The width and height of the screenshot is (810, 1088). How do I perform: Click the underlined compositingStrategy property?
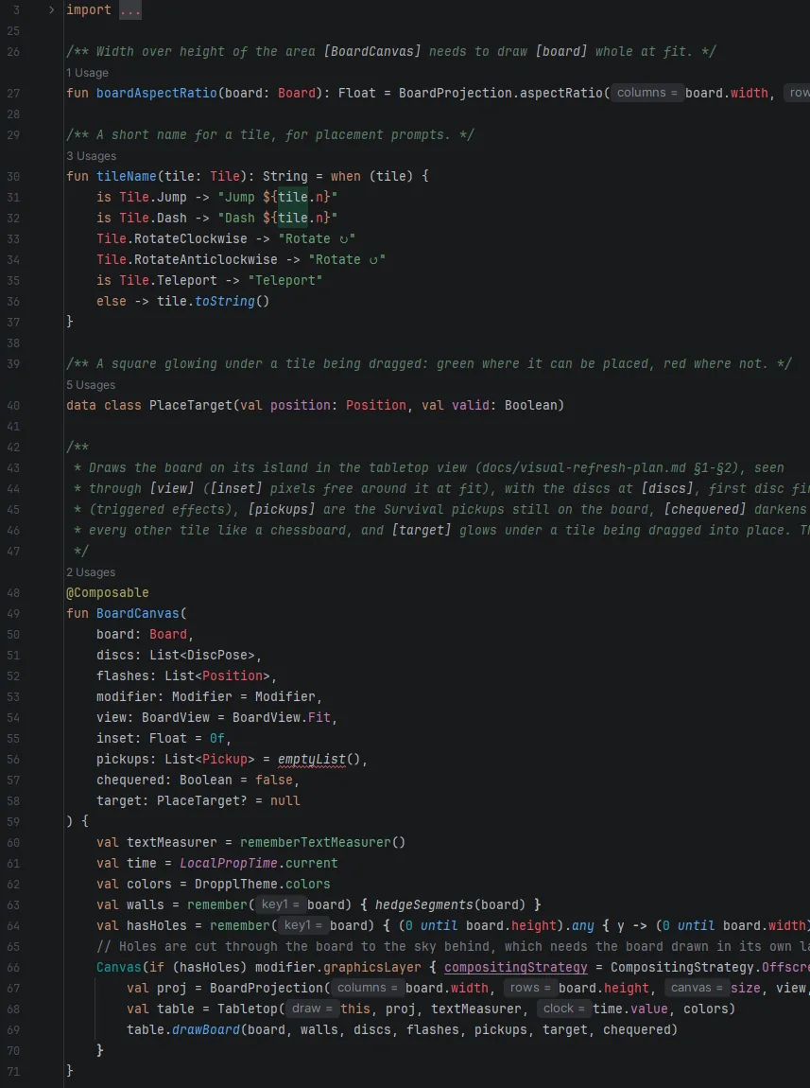click(515, 967)
